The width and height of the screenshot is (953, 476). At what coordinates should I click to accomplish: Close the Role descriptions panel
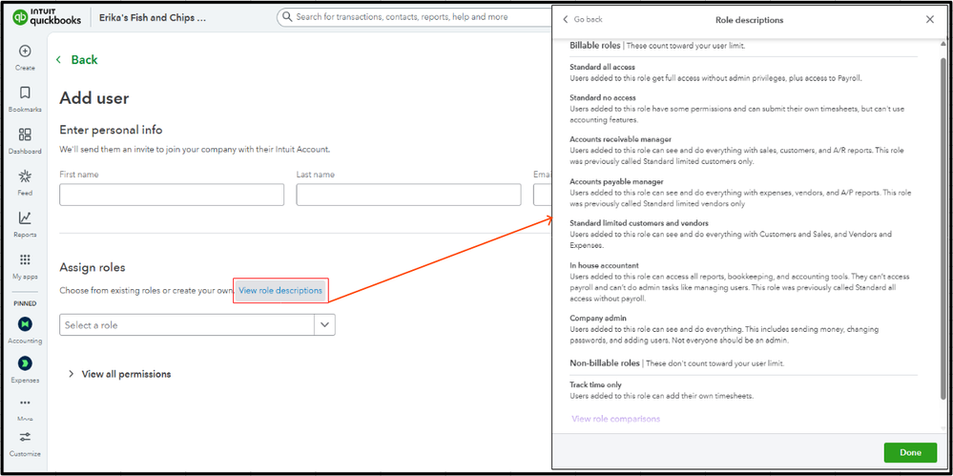coord(930,19)
